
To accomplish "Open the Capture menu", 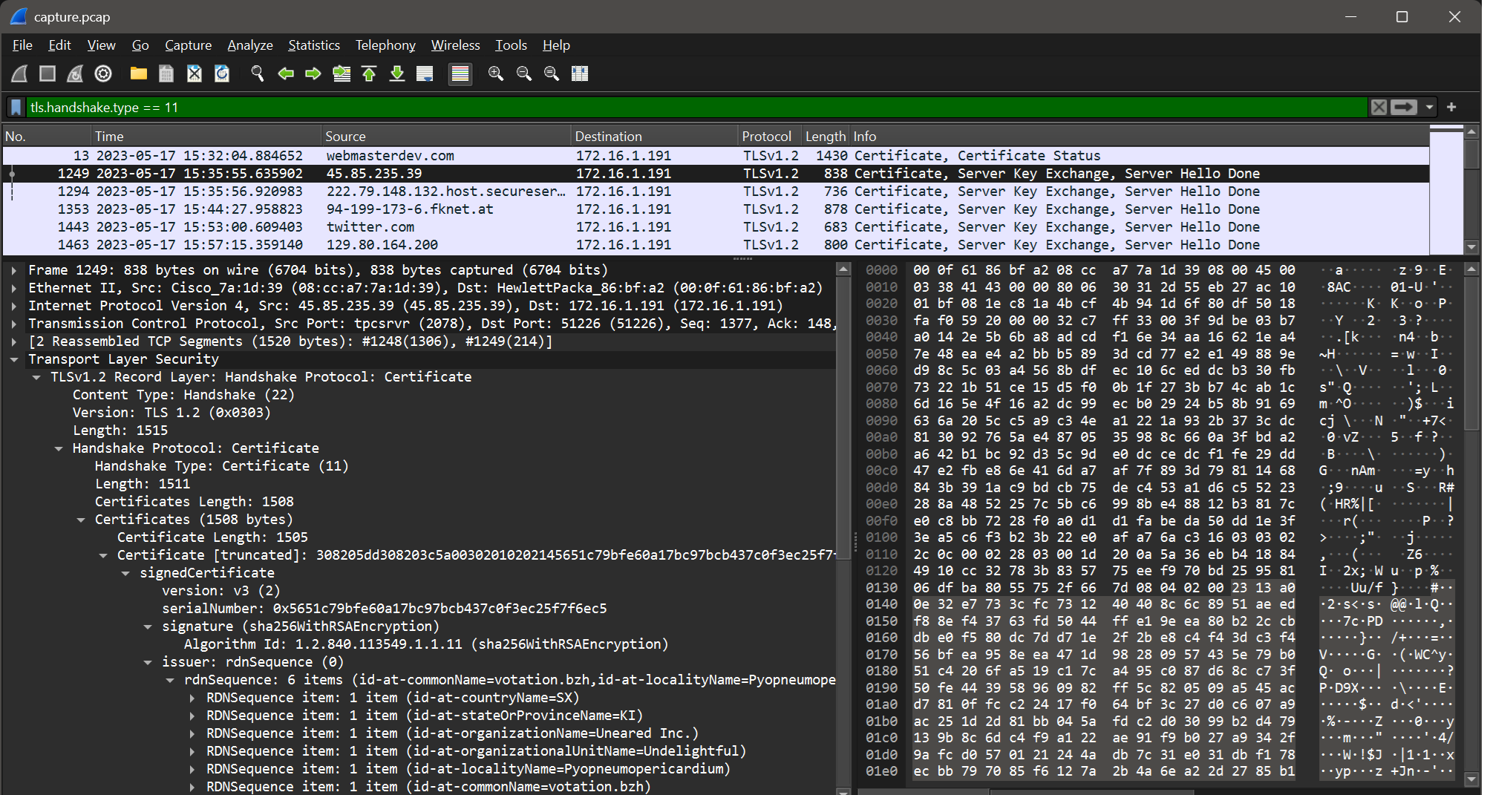I will tap(188, 45).
